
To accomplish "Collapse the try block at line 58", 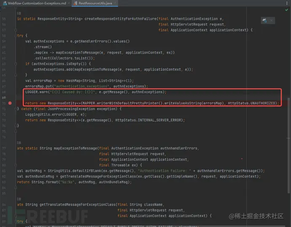I will (16, 35).
